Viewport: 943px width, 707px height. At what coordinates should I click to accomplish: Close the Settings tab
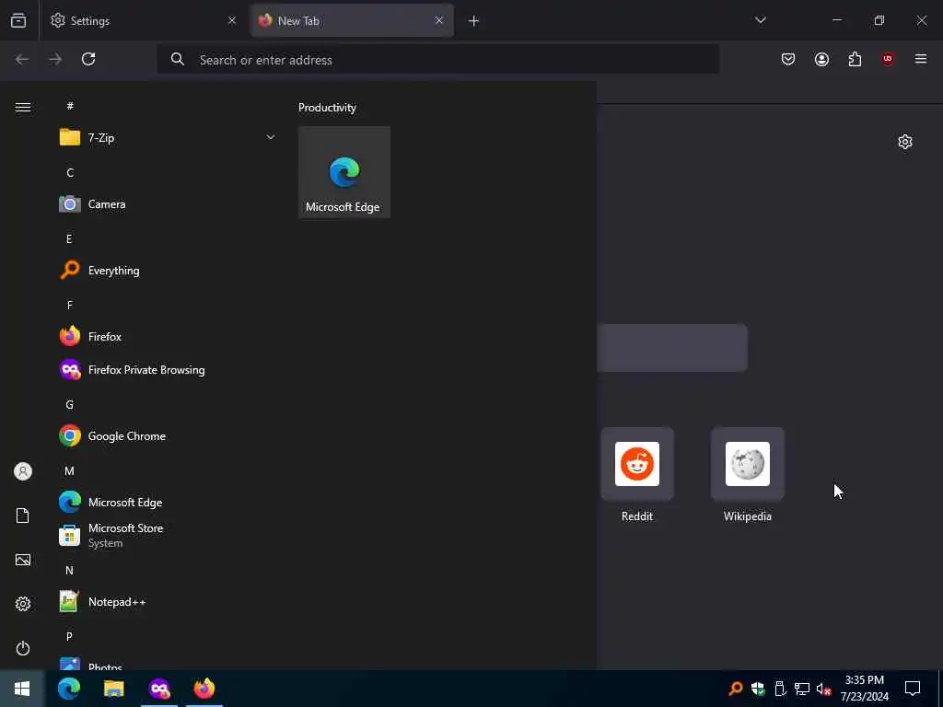tap(232, 20)
